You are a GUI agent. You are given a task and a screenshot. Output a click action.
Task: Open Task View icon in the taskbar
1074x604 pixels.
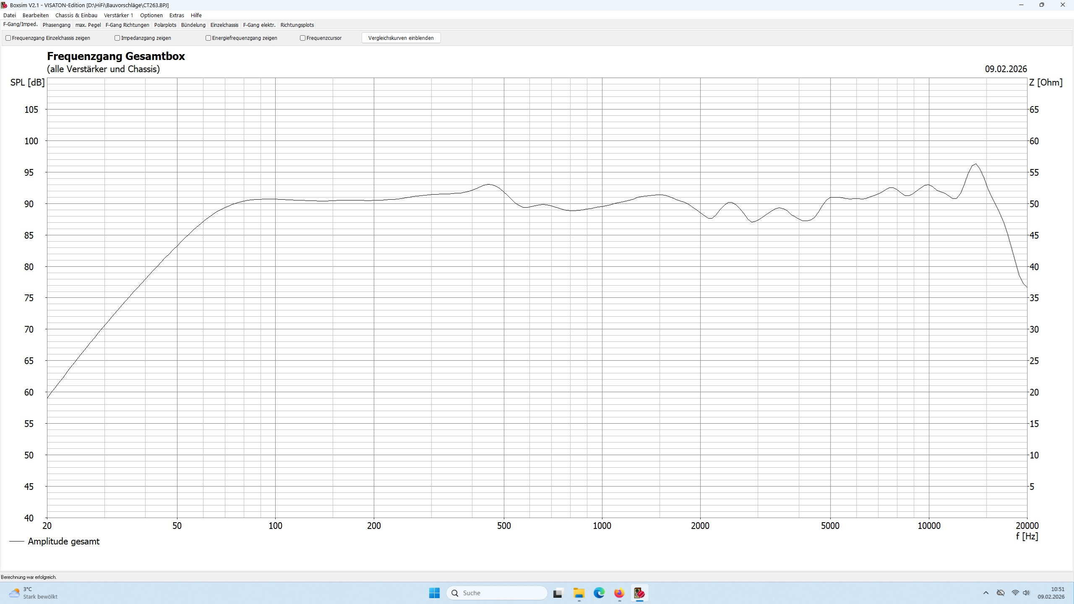point(558,593)
